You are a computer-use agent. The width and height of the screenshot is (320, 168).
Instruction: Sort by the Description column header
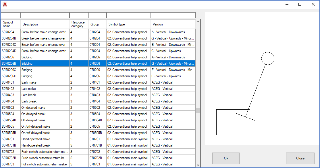tap(45, 24)
